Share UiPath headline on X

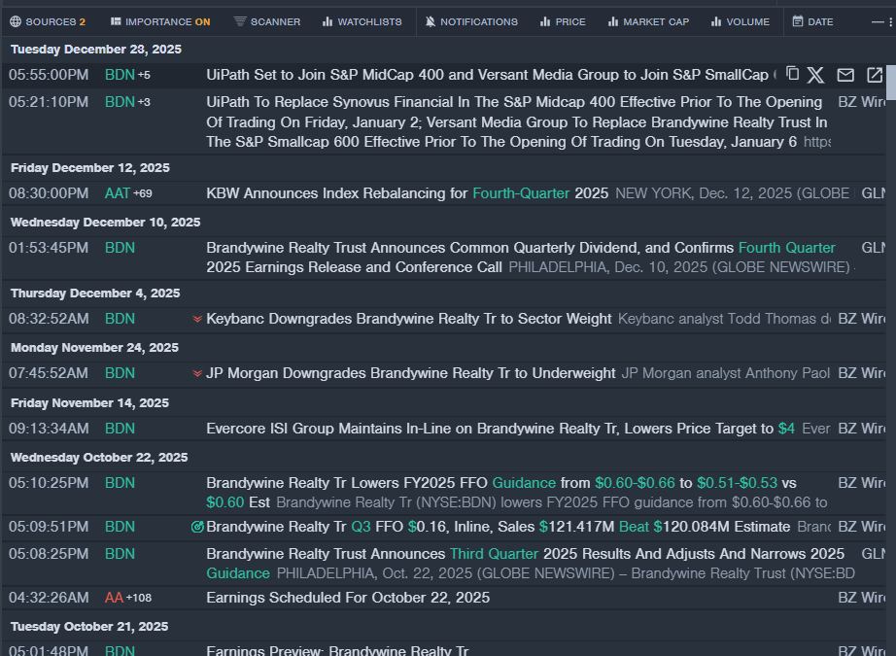[x=815, y=75]
